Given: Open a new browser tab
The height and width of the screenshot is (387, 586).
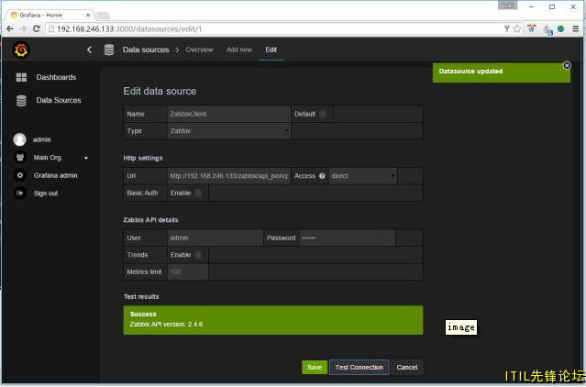Looking at the screenshot, I should pyautogui.click(x=103, y=16).
